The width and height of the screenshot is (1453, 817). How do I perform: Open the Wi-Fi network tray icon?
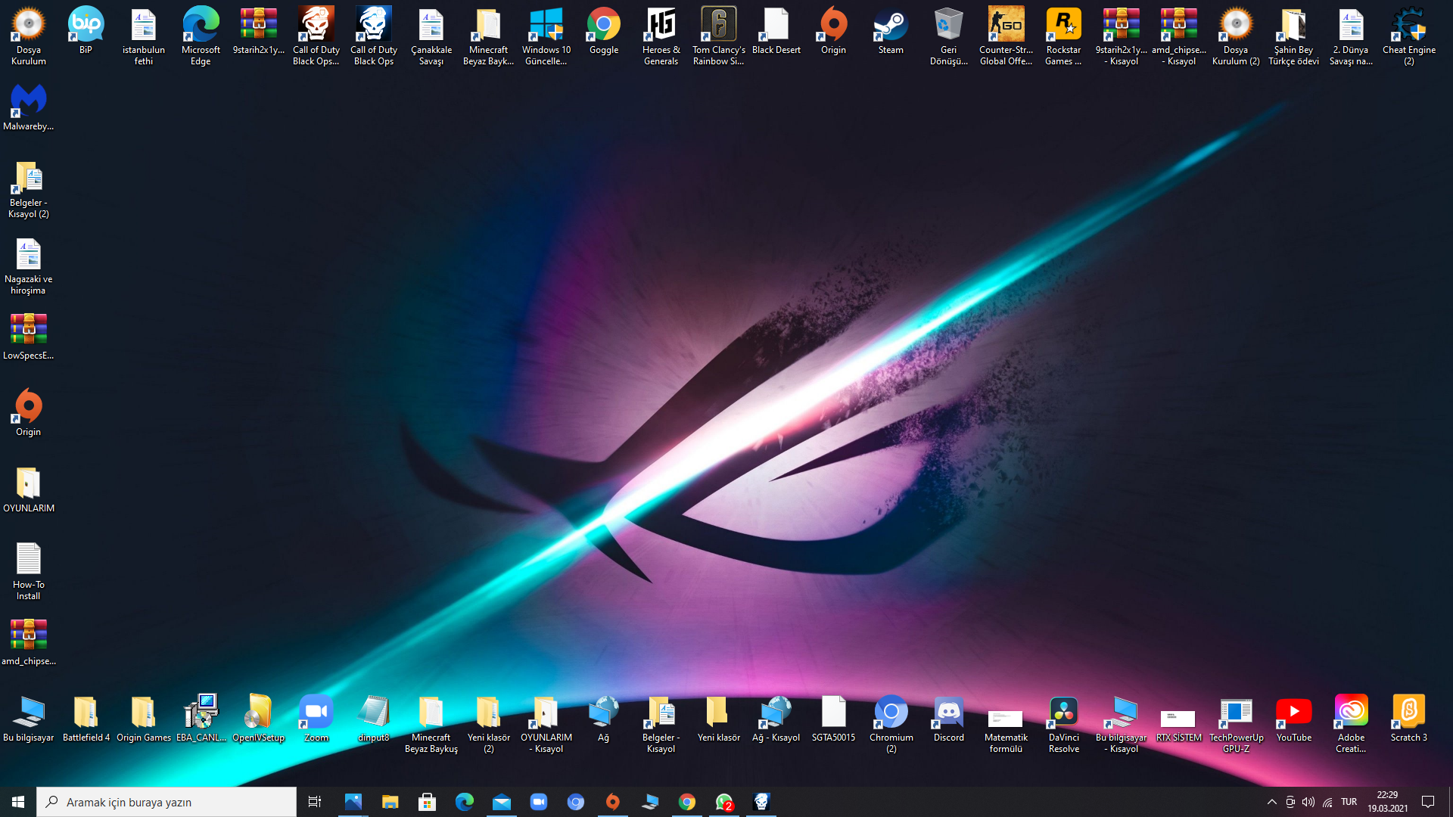[x=1327, y=802]
